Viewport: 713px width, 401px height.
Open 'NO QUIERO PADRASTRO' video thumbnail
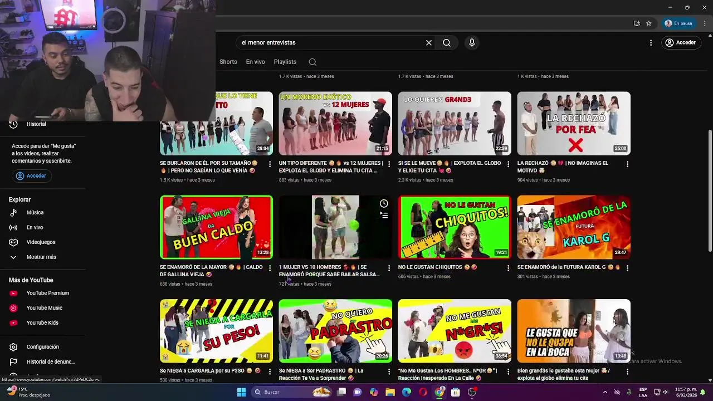coord(335,331)
